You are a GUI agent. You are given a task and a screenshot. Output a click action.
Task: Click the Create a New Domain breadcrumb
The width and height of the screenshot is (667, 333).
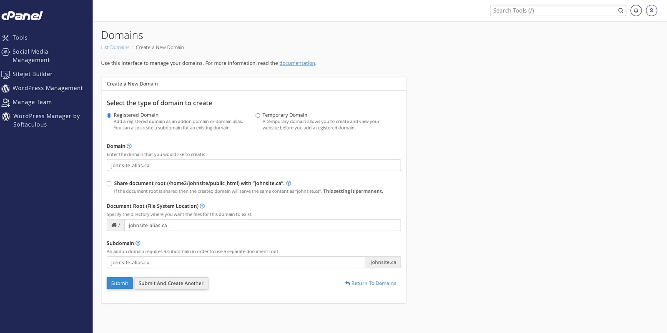(160, 47)
